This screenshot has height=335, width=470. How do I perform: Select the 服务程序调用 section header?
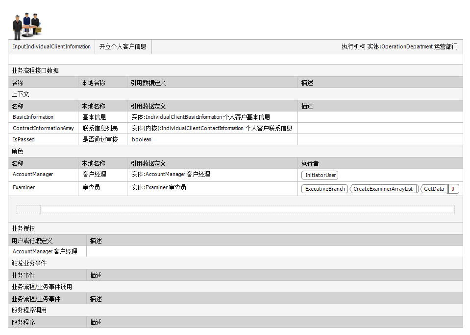click(235, 310)
